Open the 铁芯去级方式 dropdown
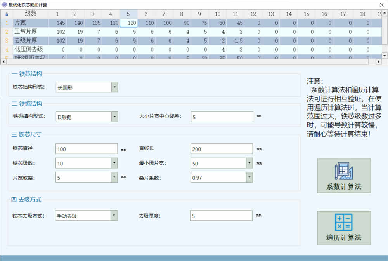 click(x=114, y=216)
